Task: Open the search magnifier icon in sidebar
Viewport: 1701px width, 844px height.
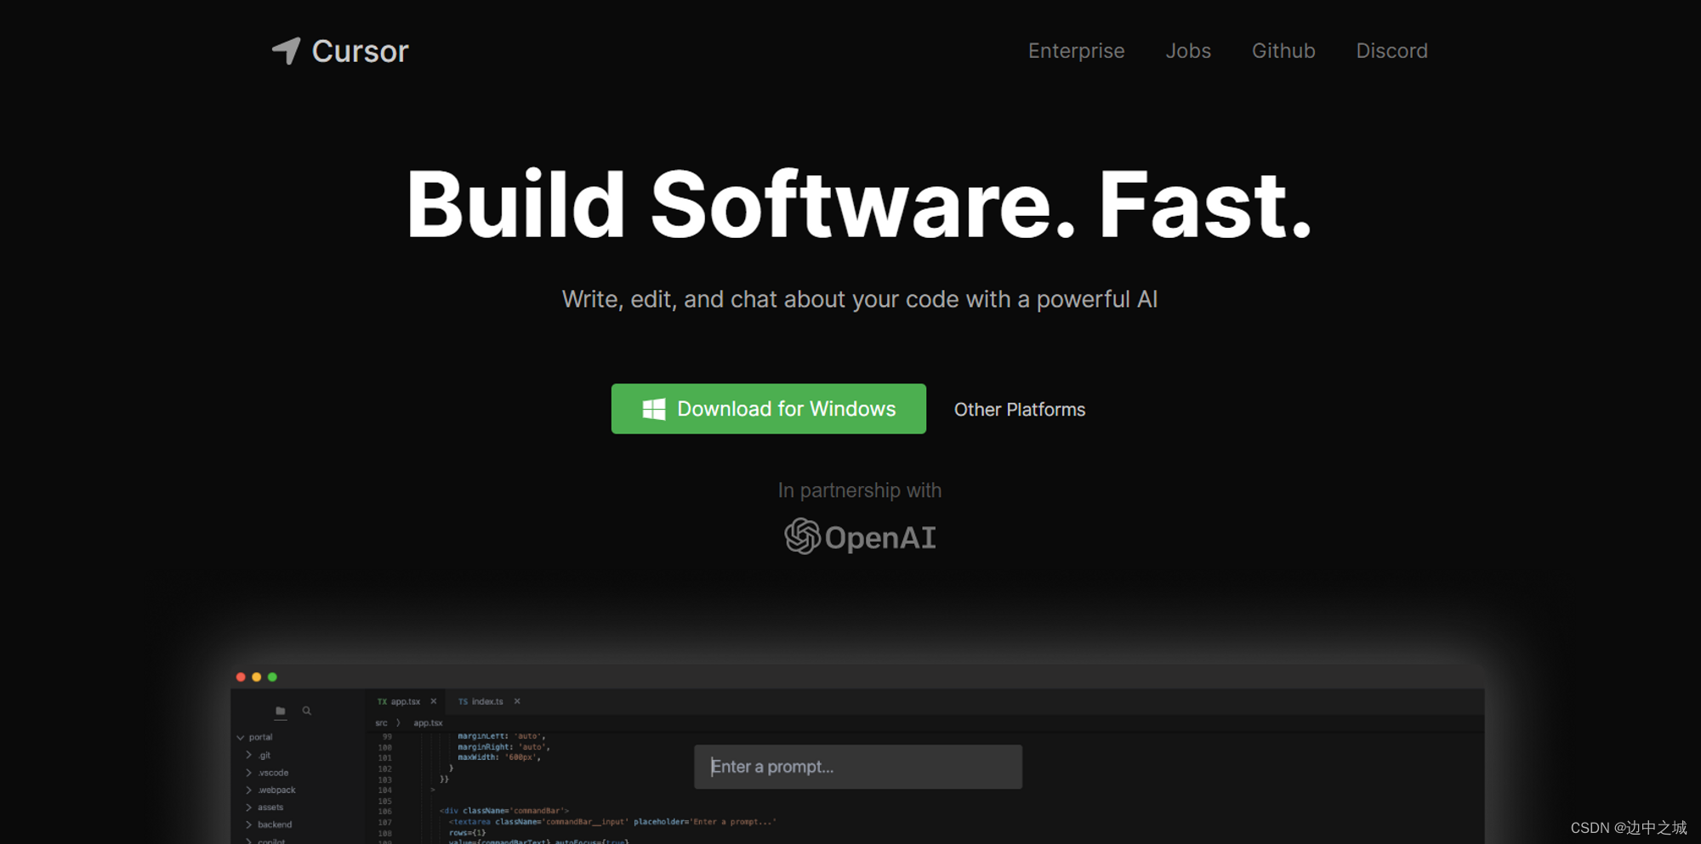Action: click(307, 711)
